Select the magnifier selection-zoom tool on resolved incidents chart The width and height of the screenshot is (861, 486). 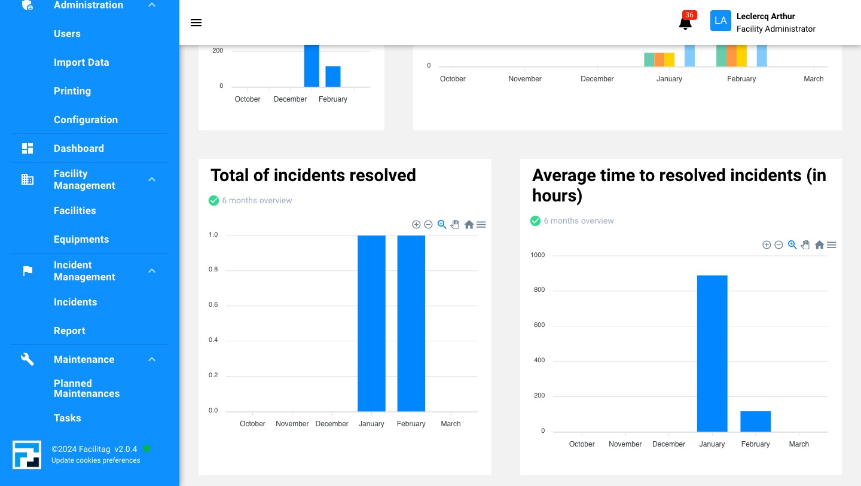[x=442, y=224]
